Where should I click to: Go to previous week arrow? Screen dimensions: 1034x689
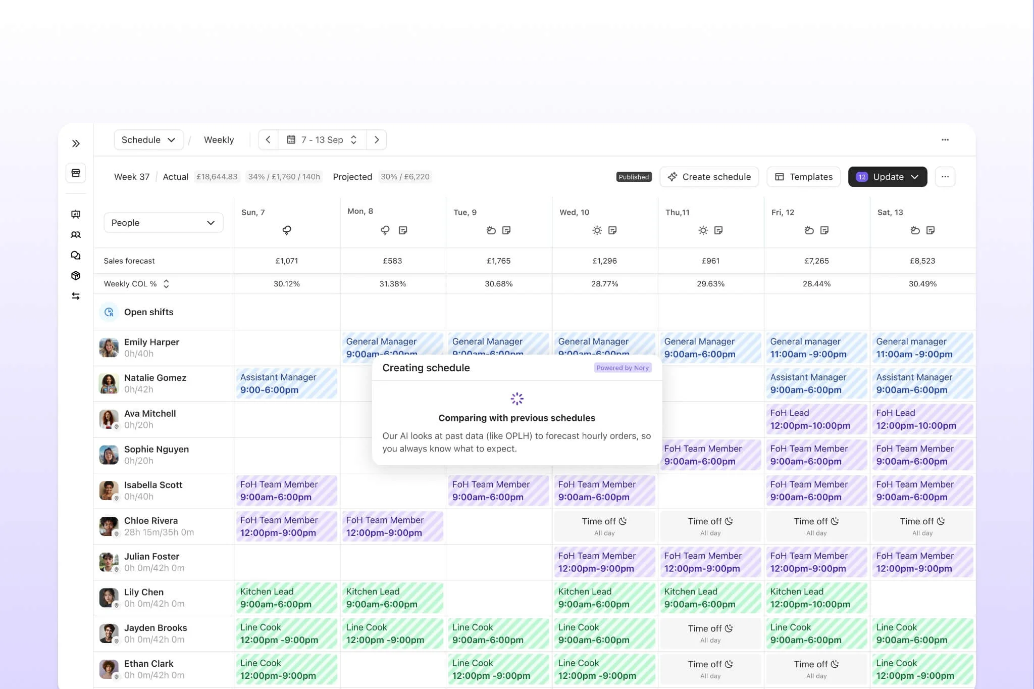point(268,140)
